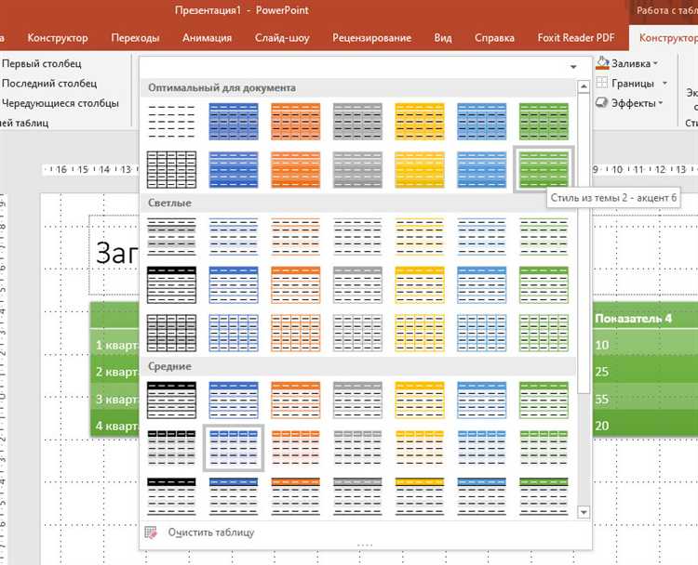Choose the black grid table style thumbnail
Image resolution: width=698 pixels, height=565 pixels.
pyautogui.click(x=171, y=169)
